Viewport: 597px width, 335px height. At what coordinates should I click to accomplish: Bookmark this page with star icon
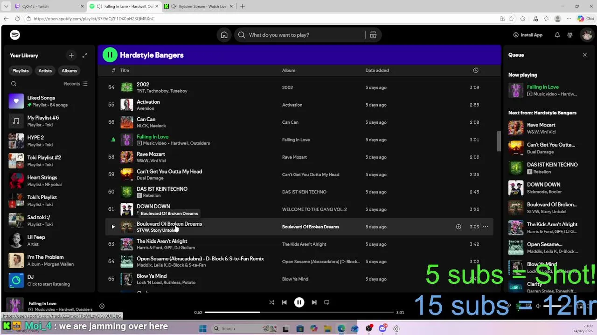512,19
